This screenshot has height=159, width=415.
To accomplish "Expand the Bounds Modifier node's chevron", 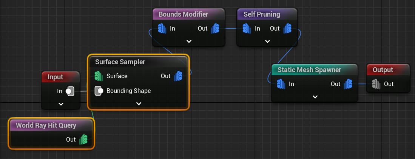I will 189,41.
